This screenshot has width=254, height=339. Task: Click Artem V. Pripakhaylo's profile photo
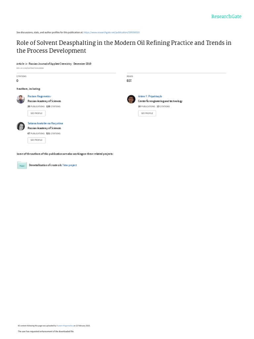point(131,99)
